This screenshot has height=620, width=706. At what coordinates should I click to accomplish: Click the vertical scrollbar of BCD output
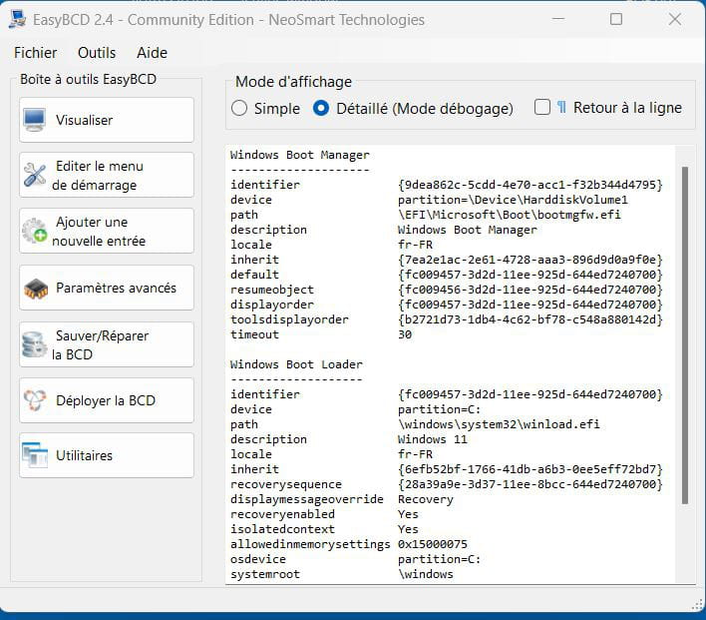pos(685,335)
